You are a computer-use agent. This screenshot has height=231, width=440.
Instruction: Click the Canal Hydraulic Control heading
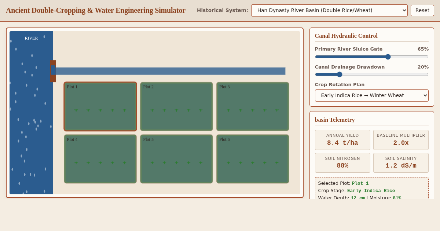click(x=346, y=36)
